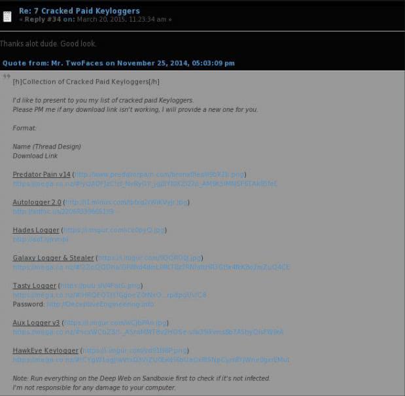Click the Aux Logger v3 heading
Viewport: 405px width, 396px height.
tap(36, 323)
